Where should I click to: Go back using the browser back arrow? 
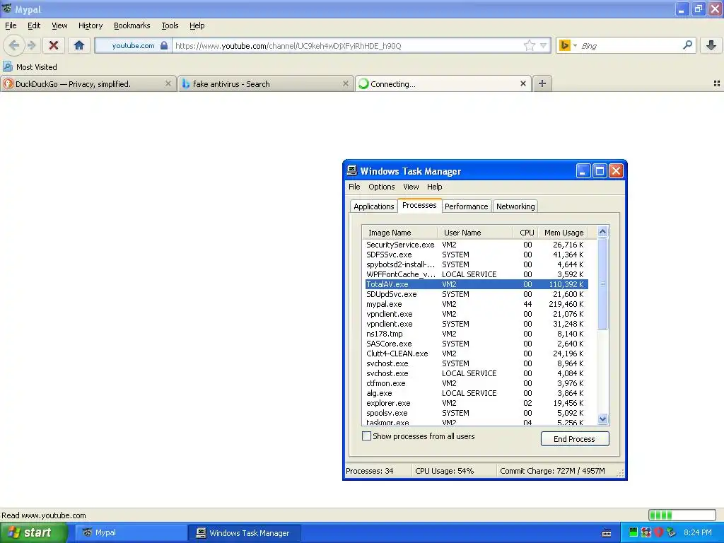14,45
